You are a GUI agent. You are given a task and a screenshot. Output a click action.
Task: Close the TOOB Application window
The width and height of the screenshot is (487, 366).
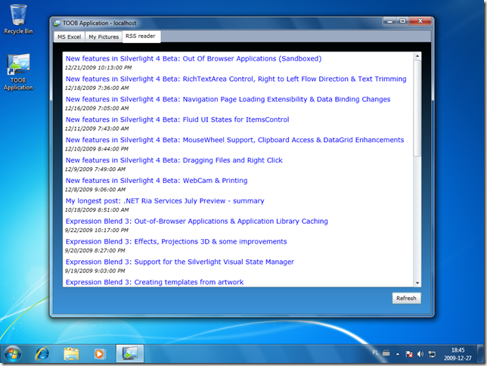pyautogui.click(x=420, y=21)
